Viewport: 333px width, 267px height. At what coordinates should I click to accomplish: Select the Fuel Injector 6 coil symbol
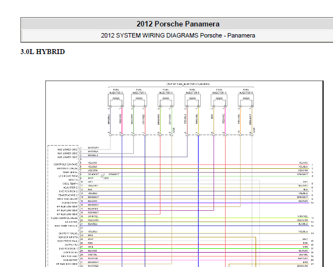point(246,100)
